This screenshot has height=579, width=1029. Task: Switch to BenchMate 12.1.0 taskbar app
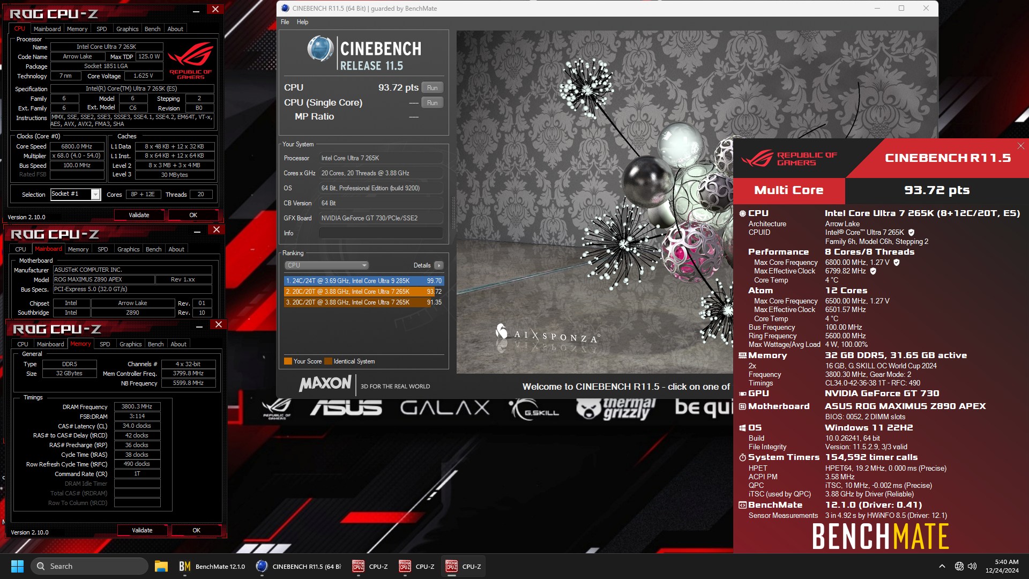(x=212, y=566)
